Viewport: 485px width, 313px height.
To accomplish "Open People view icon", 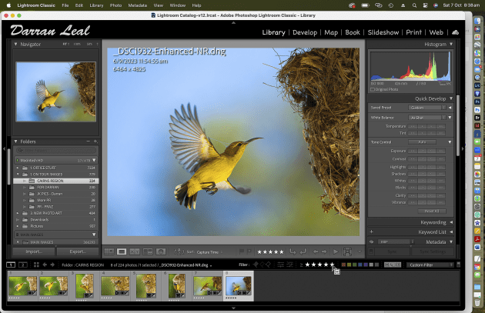I will tap(161, 251).
